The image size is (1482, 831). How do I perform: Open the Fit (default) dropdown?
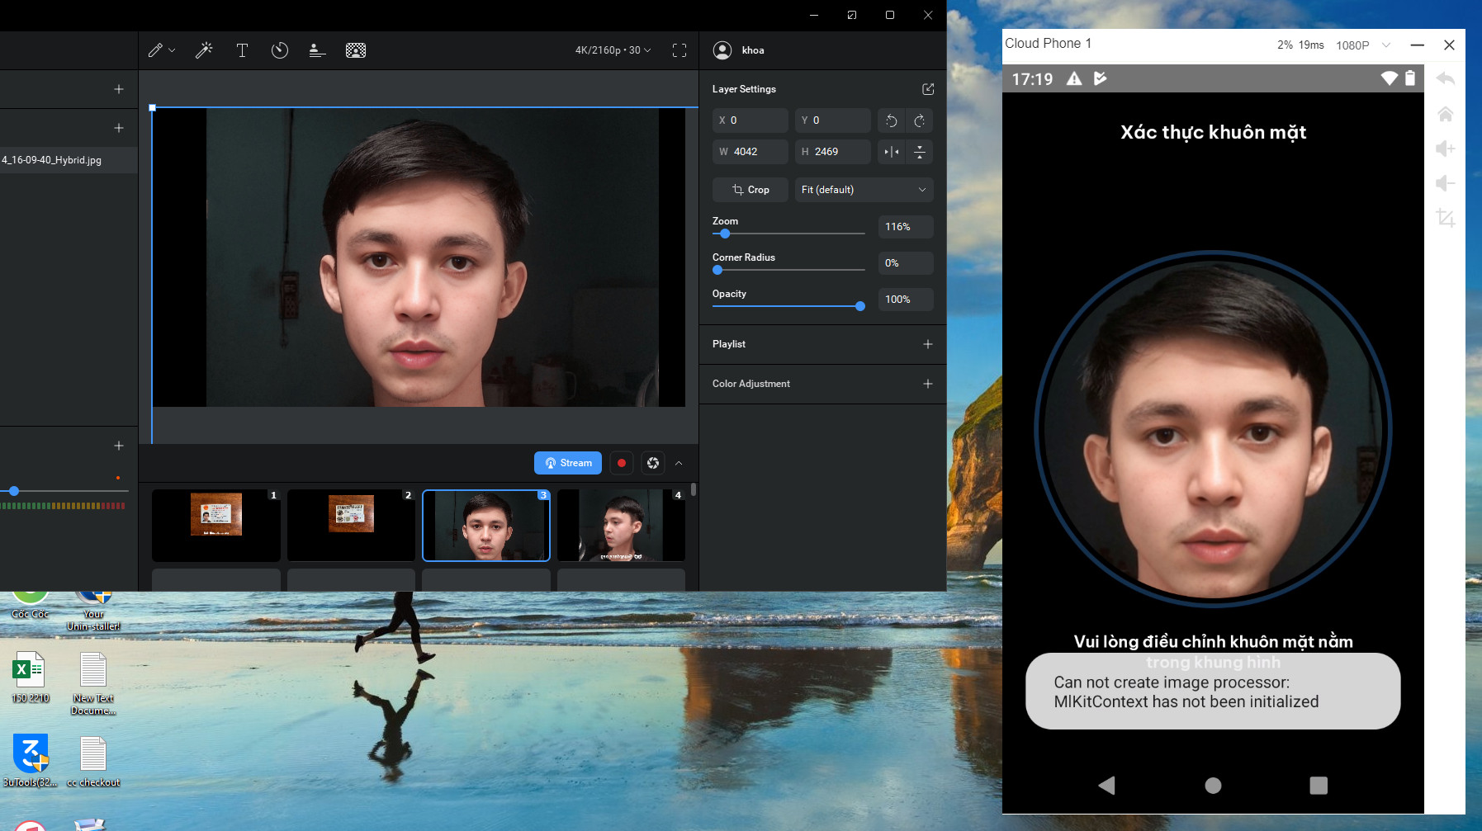(x=864, y=190)
